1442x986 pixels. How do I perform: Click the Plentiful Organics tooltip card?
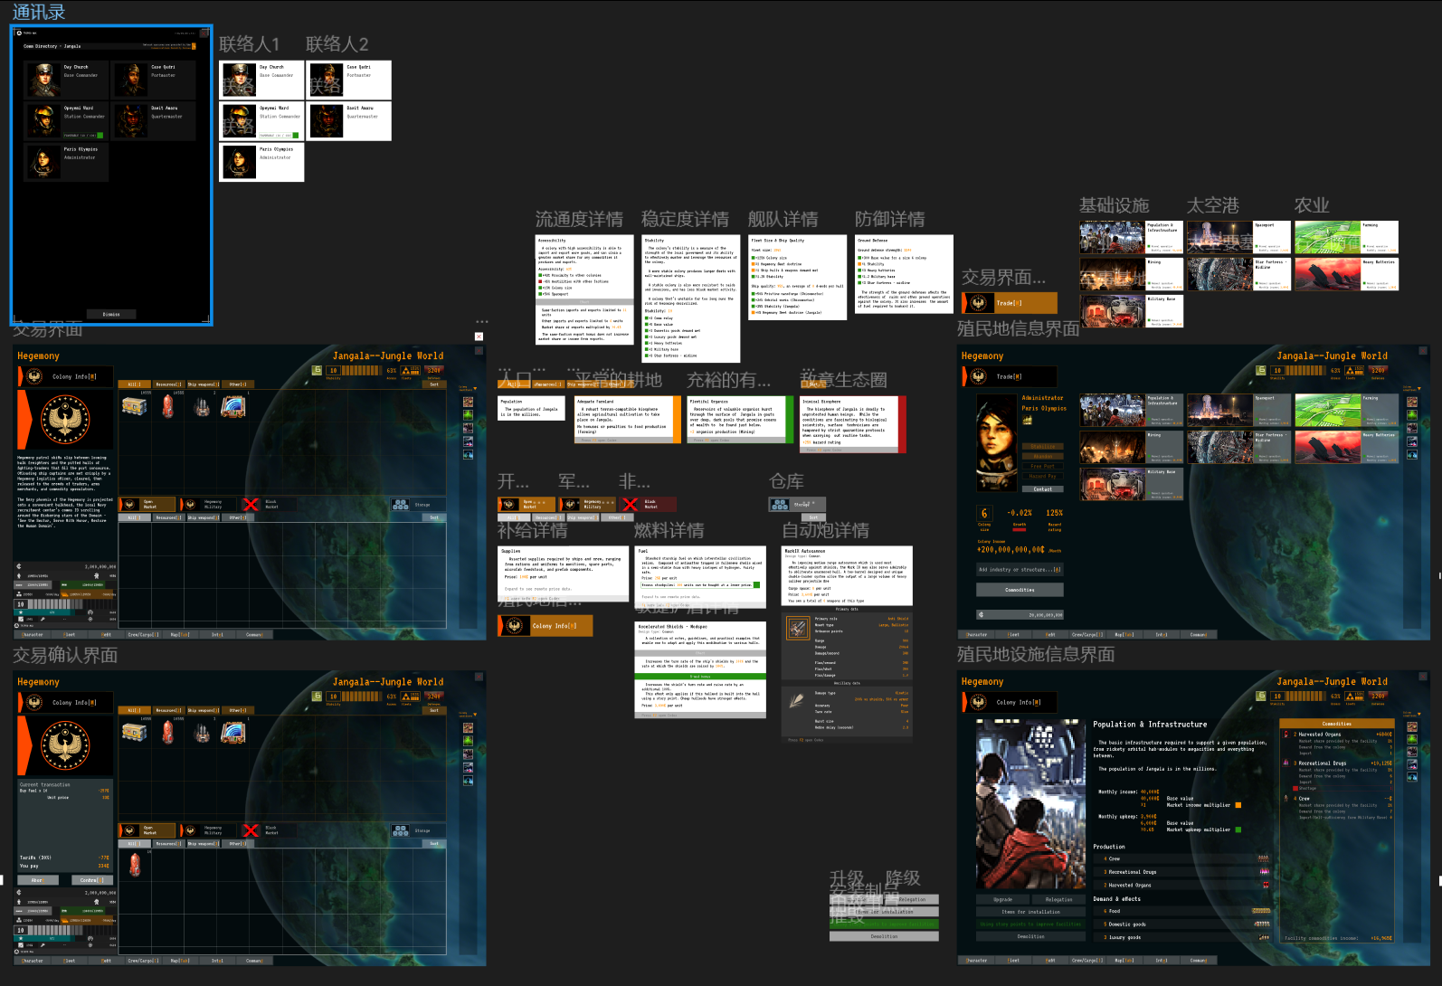740,420
